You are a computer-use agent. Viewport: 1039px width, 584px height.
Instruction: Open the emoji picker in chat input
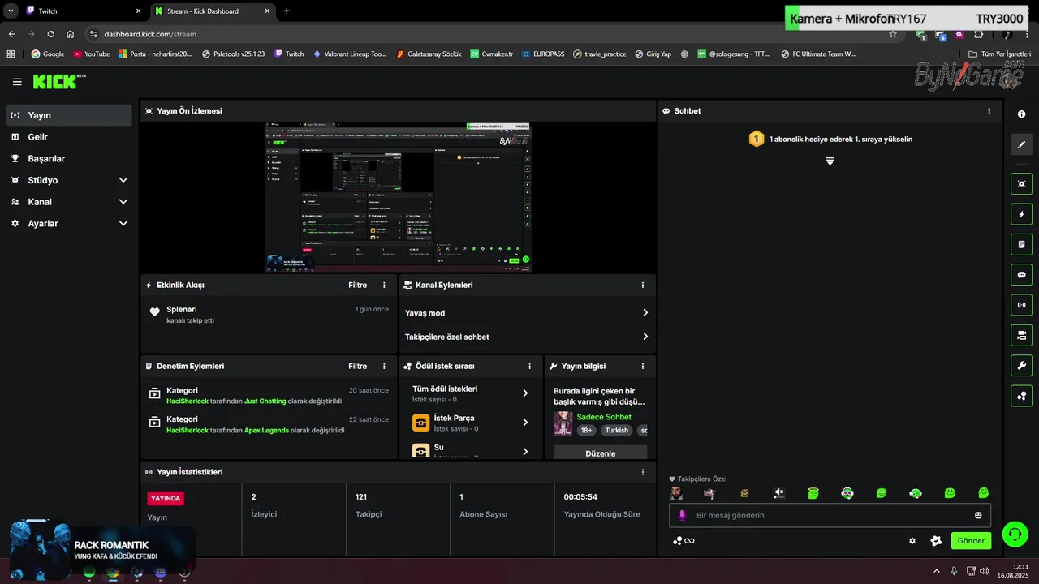coord(978,515)
